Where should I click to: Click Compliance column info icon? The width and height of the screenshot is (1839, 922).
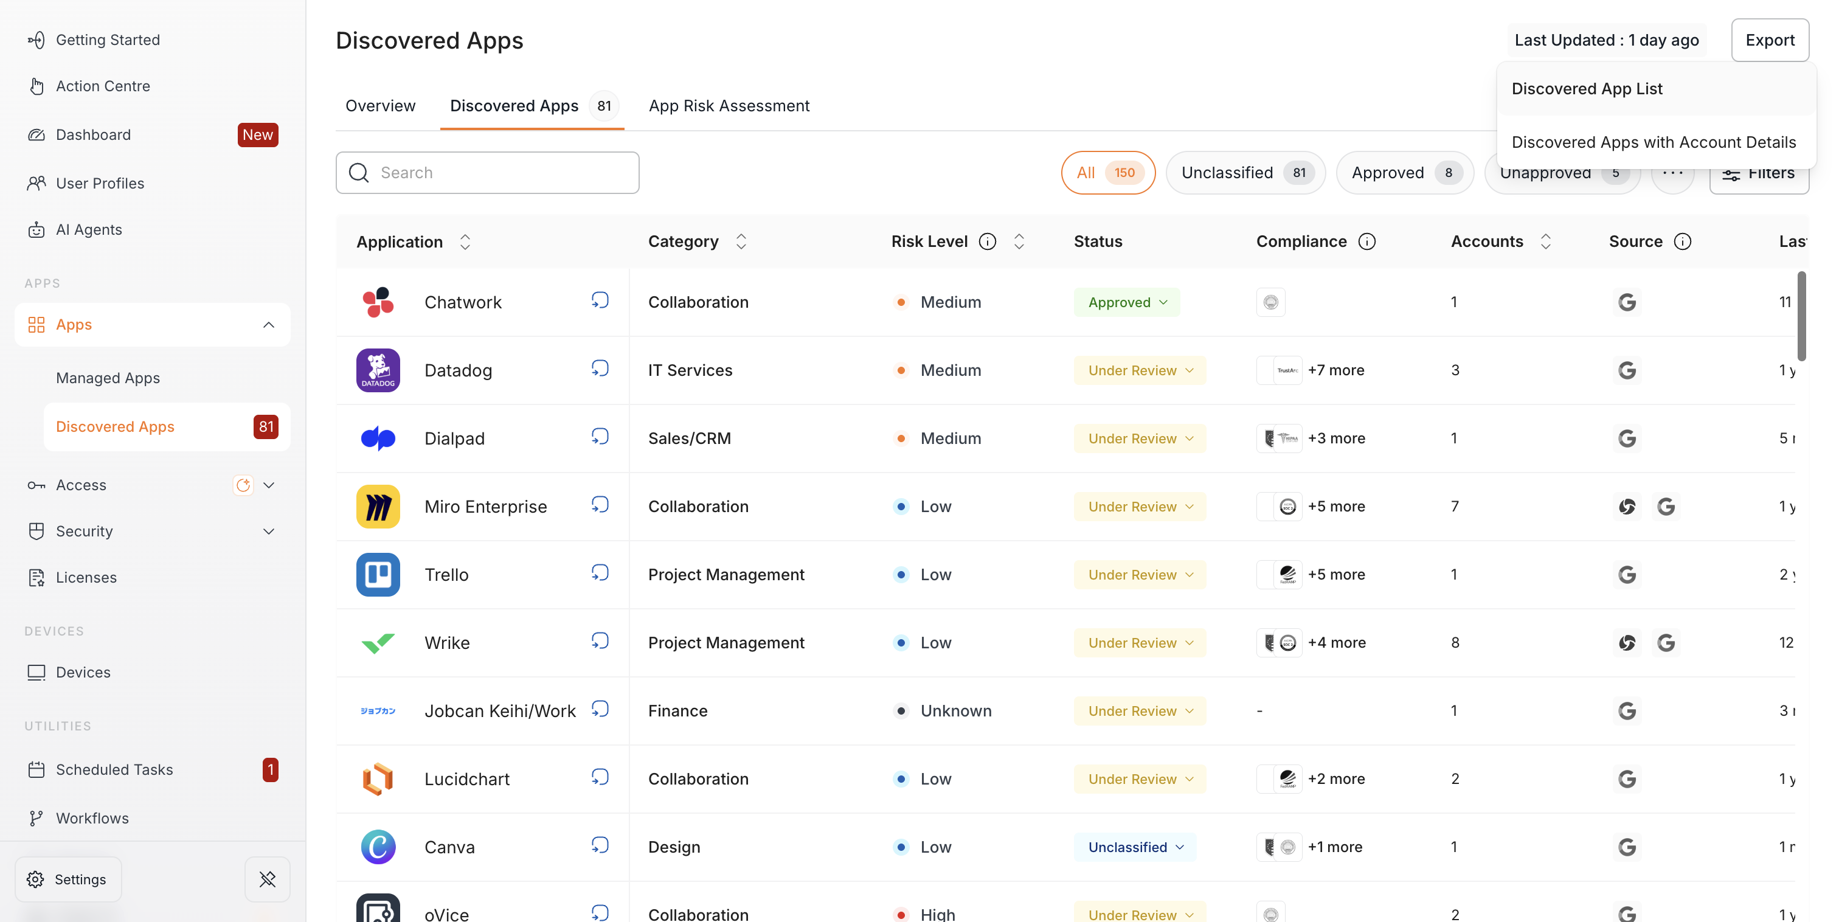pyautogui.click(x=1366, y=242)
